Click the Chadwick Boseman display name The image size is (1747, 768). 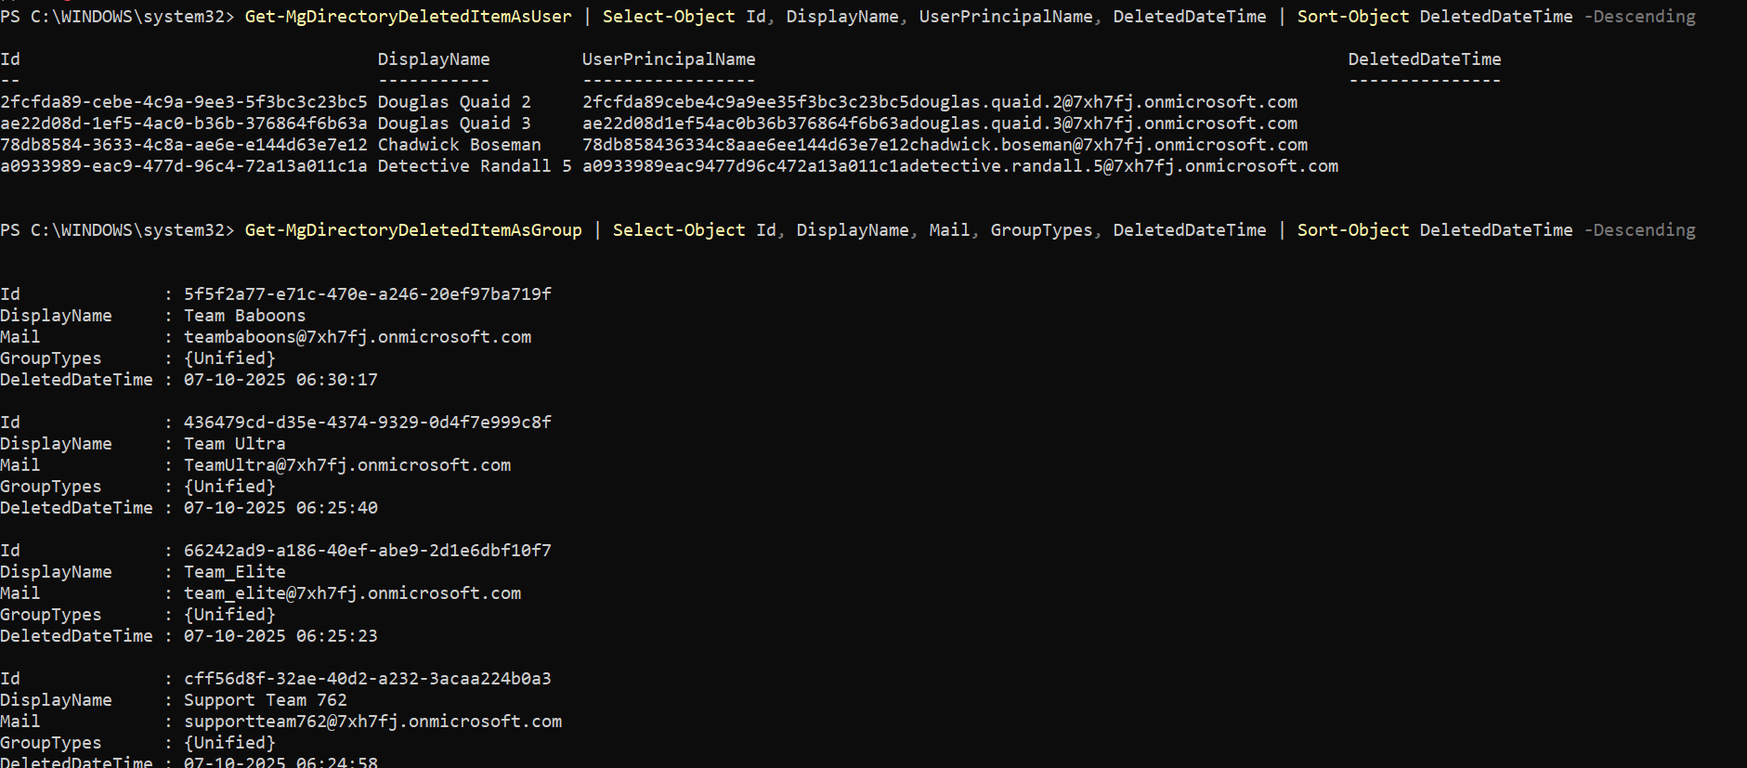[x=459, y=145]
